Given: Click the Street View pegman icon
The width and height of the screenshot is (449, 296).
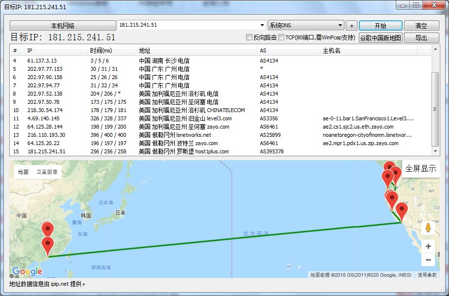Looking at the screenshot, I should [428, 228].
